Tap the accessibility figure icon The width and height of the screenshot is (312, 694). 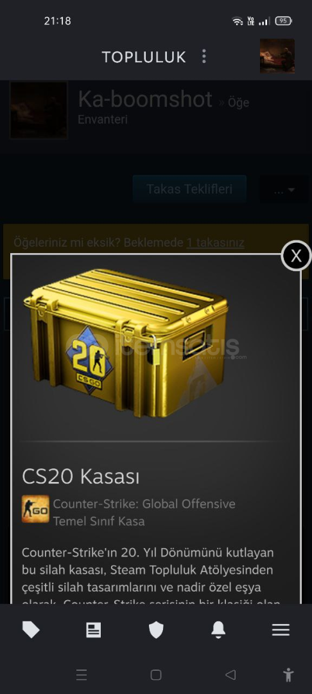(288, 675)
